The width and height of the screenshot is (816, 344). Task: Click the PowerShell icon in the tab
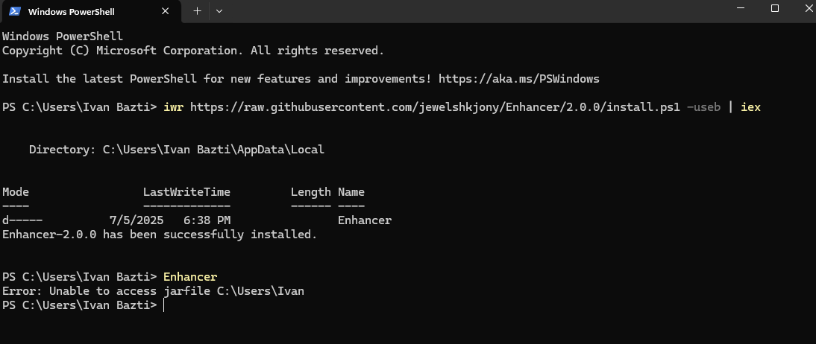(x=15, y=11)
